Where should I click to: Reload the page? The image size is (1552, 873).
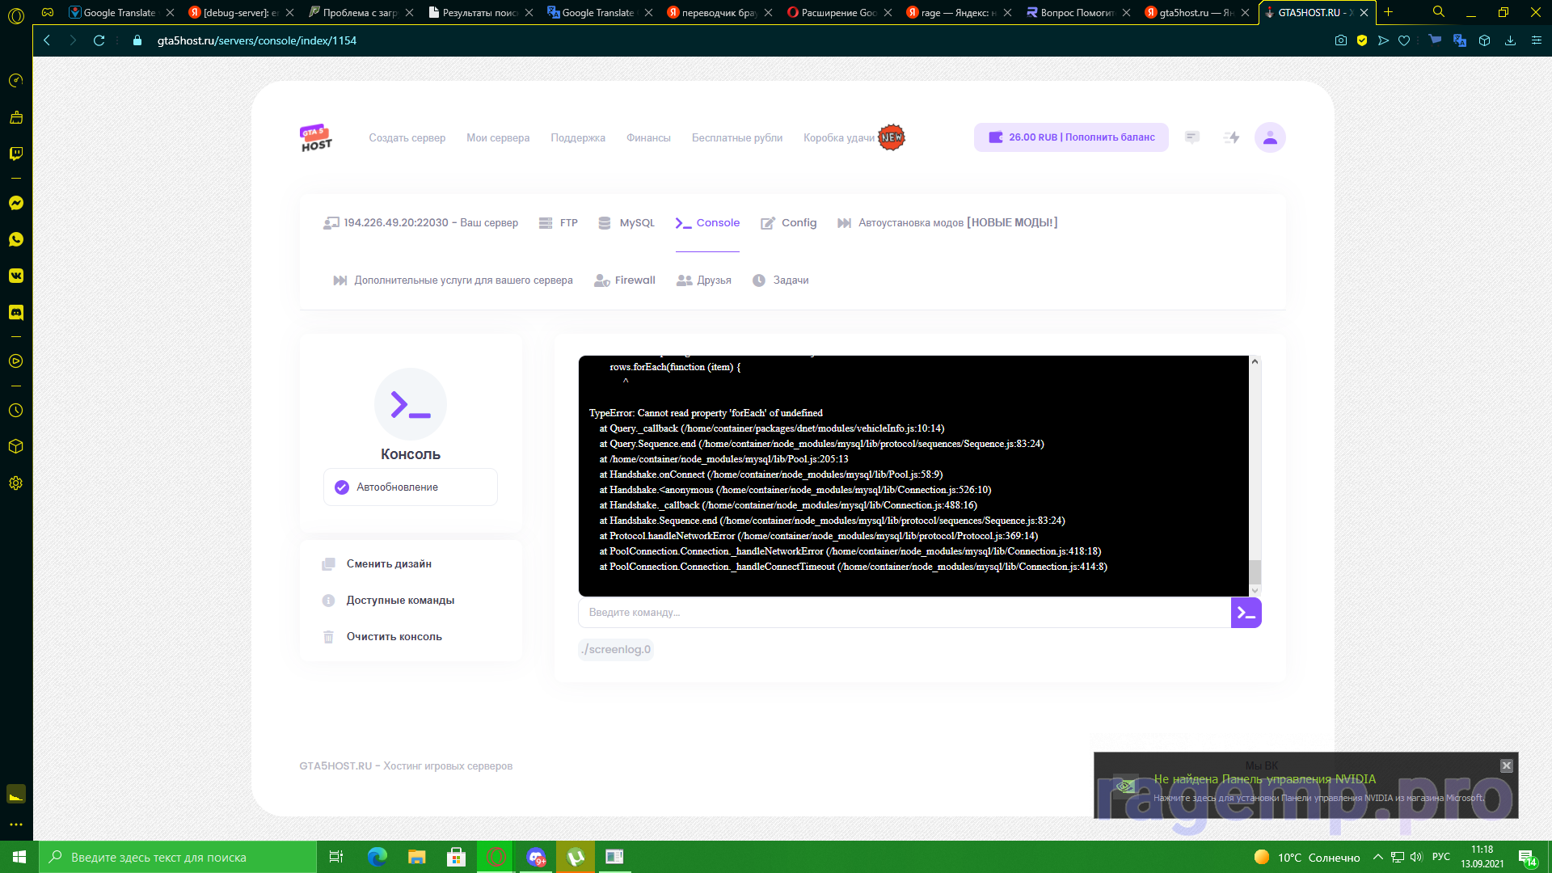pos(99,40)
